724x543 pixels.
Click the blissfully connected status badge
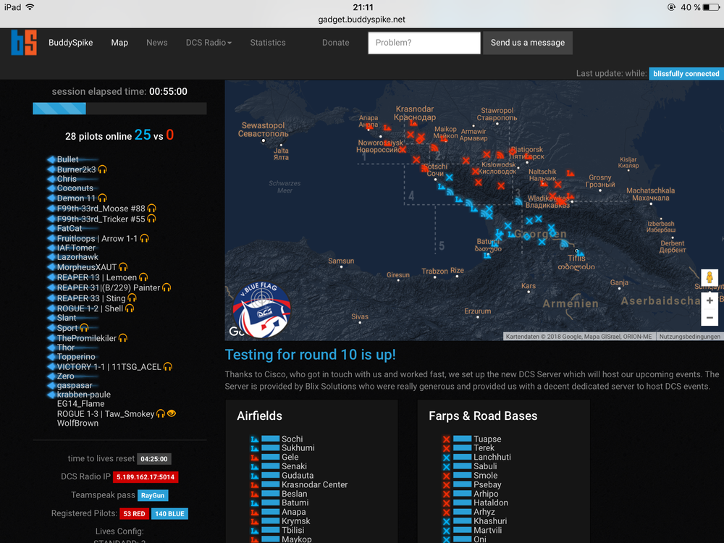(x=686, y=74)
